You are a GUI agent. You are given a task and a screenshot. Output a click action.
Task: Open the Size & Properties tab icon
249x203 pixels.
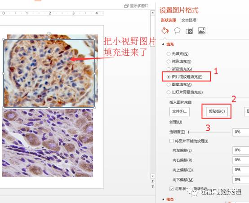[190, 31]
